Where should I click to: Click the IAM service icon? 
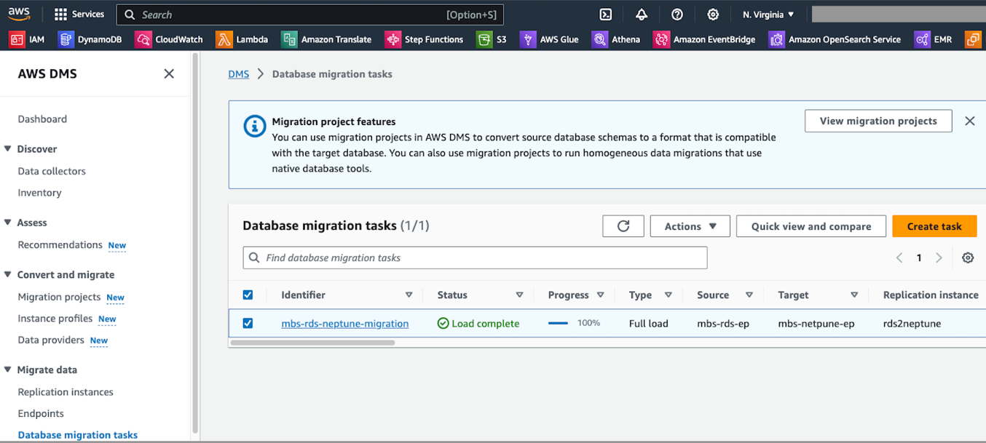coord(17,39)
